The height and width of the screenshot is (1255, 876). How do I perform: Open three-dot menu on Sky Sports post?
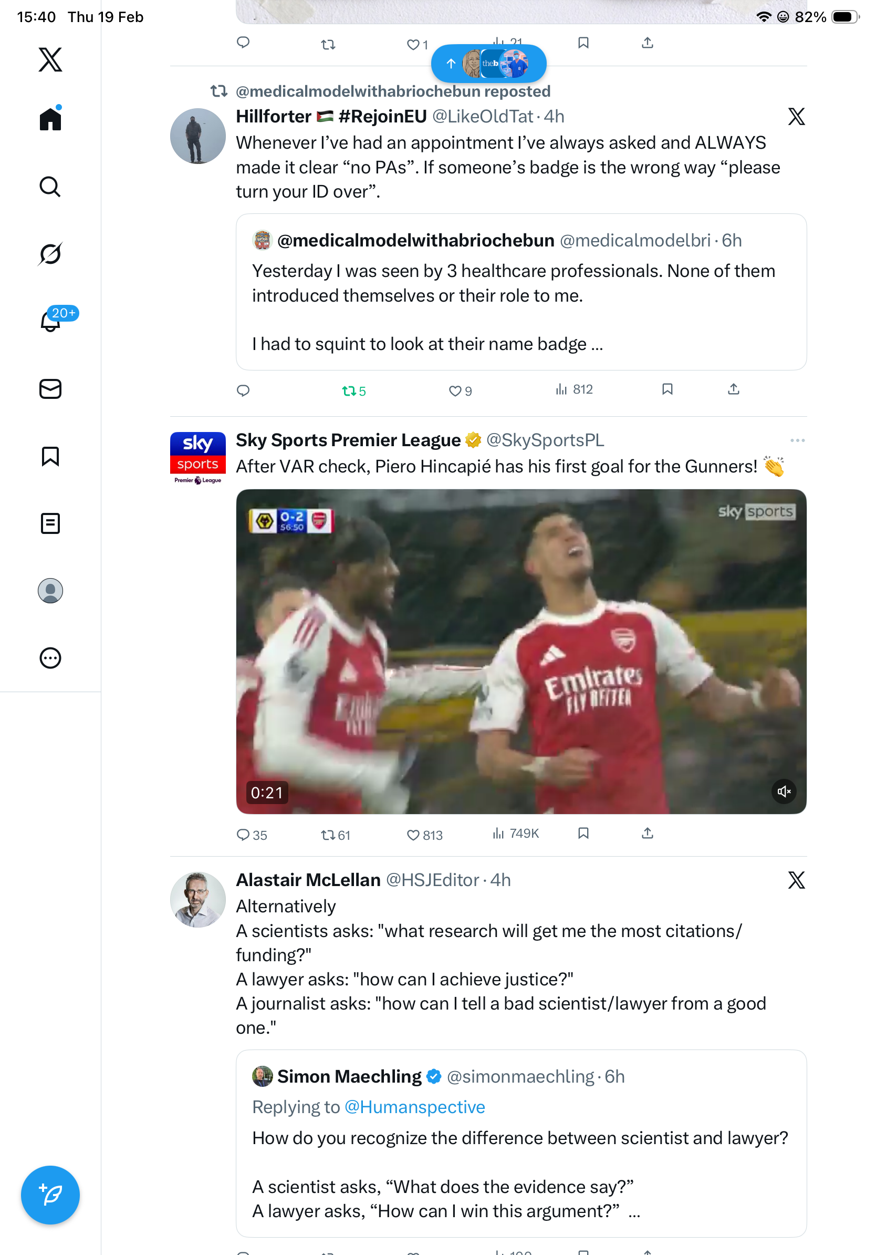797,440
